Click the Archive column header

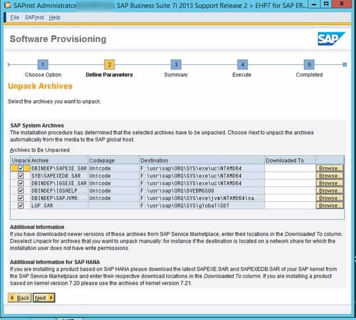[x=59, y=160]
